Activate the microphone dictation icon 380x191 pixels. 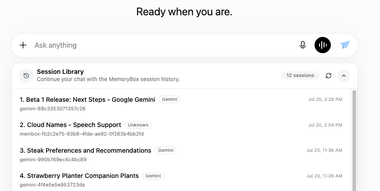click(x=302, y=45)
